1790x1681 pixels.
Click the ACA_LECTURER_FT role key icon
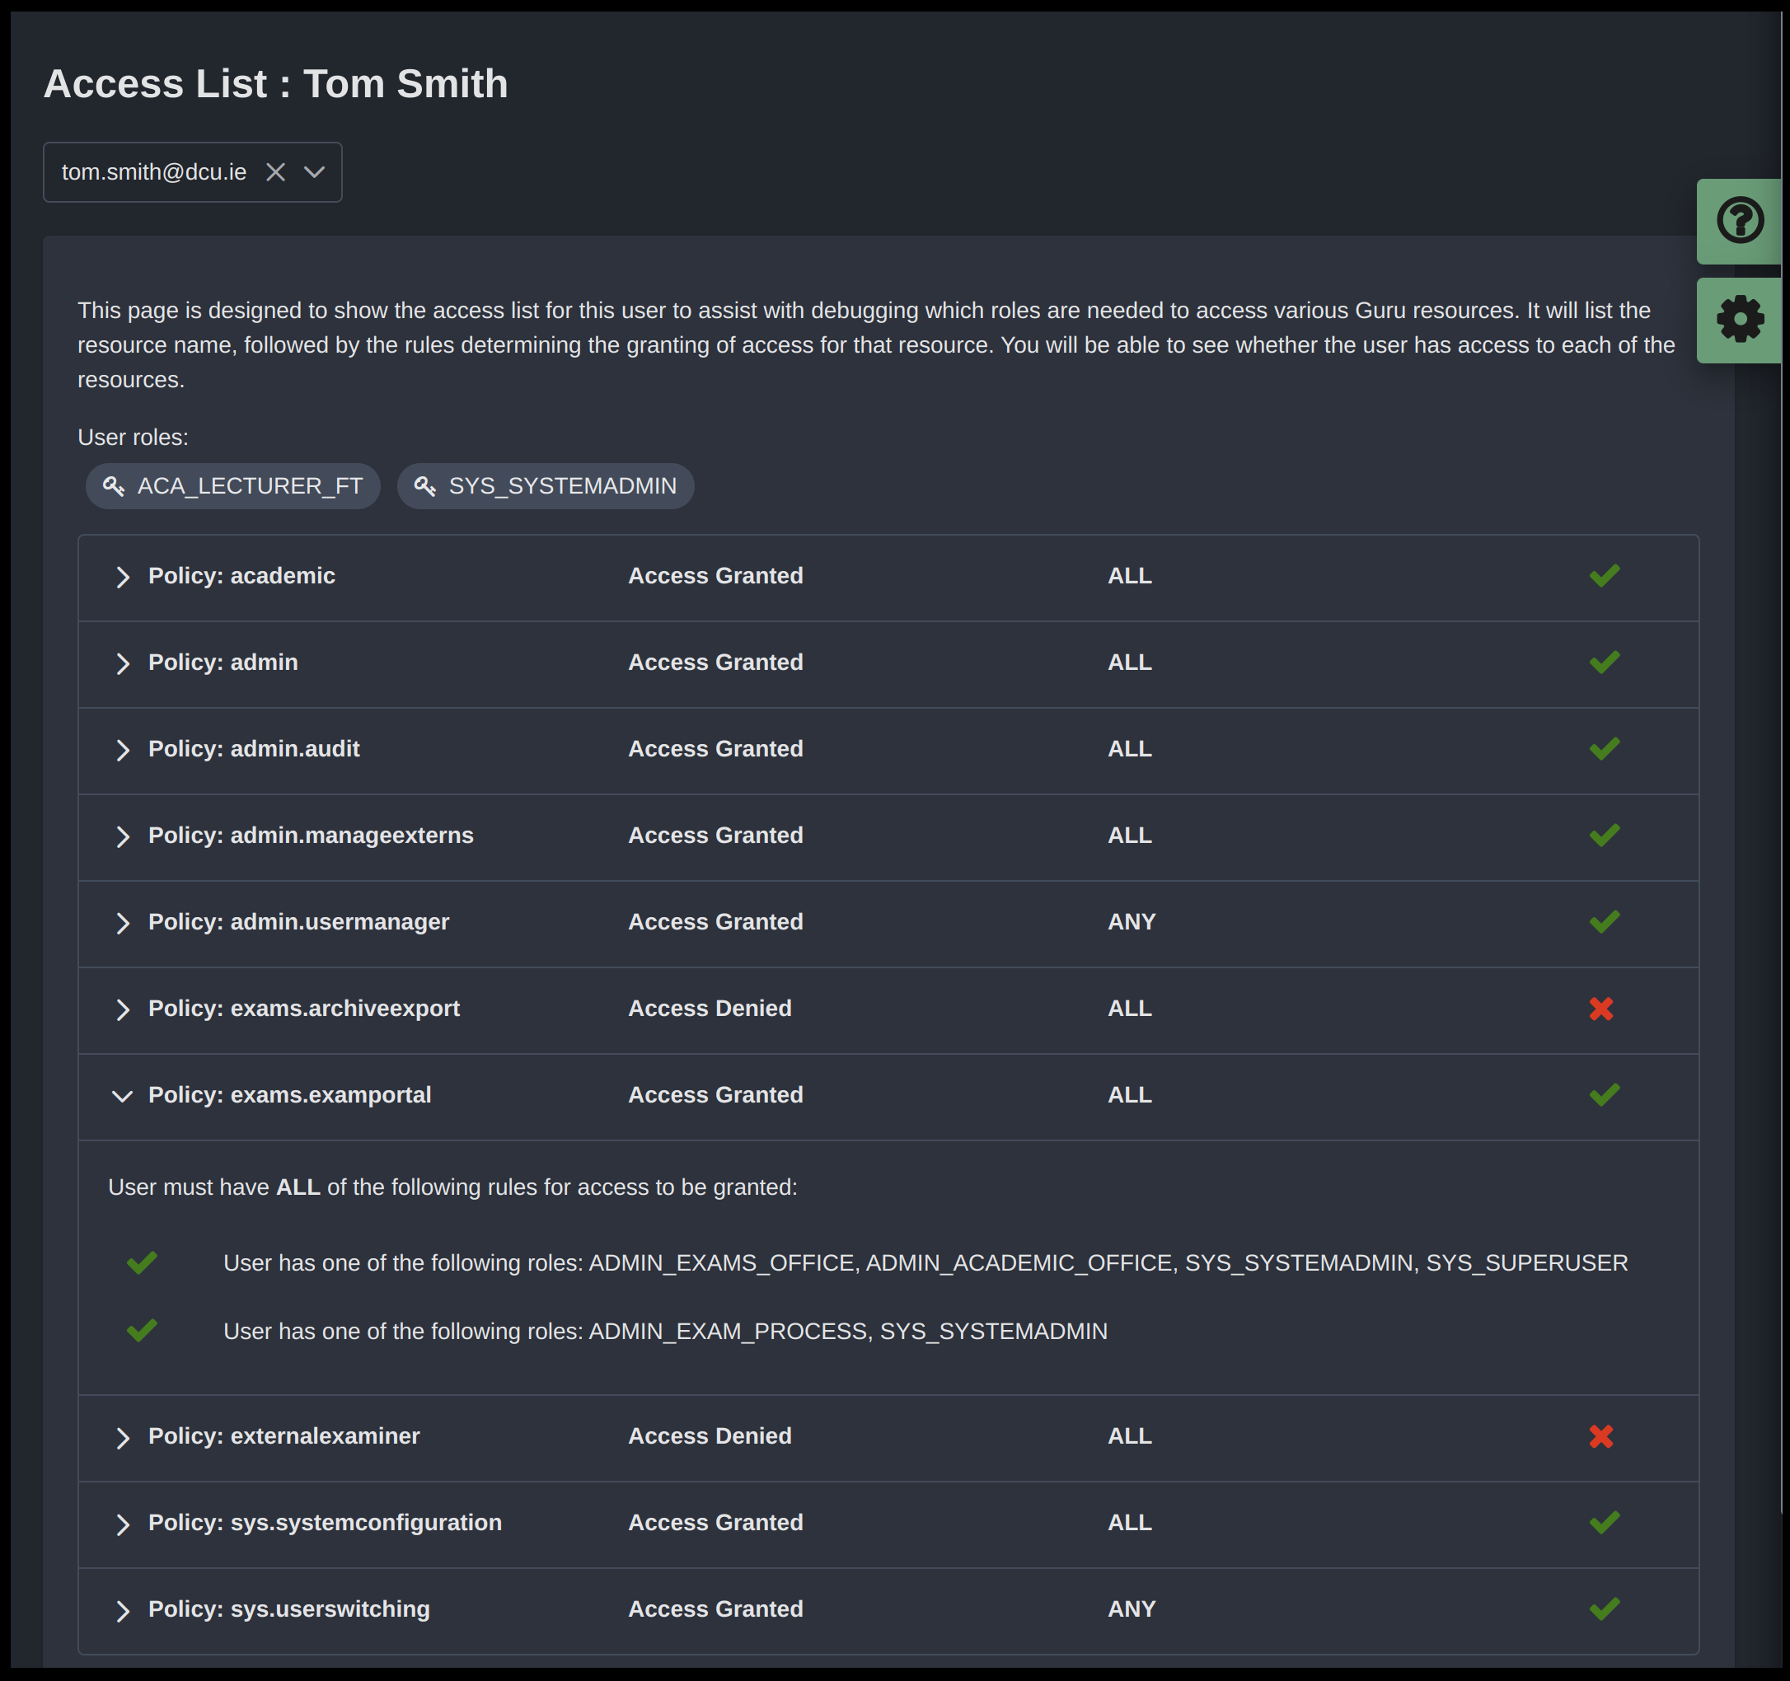(114, 486)
